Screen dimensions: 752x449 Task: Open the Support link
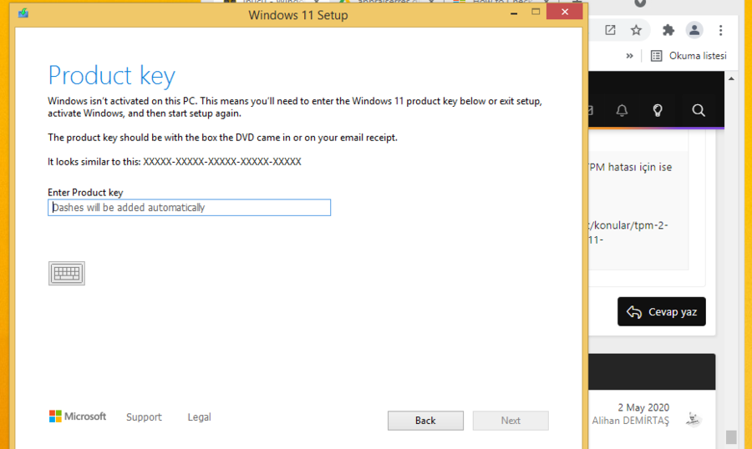[144, 417]
